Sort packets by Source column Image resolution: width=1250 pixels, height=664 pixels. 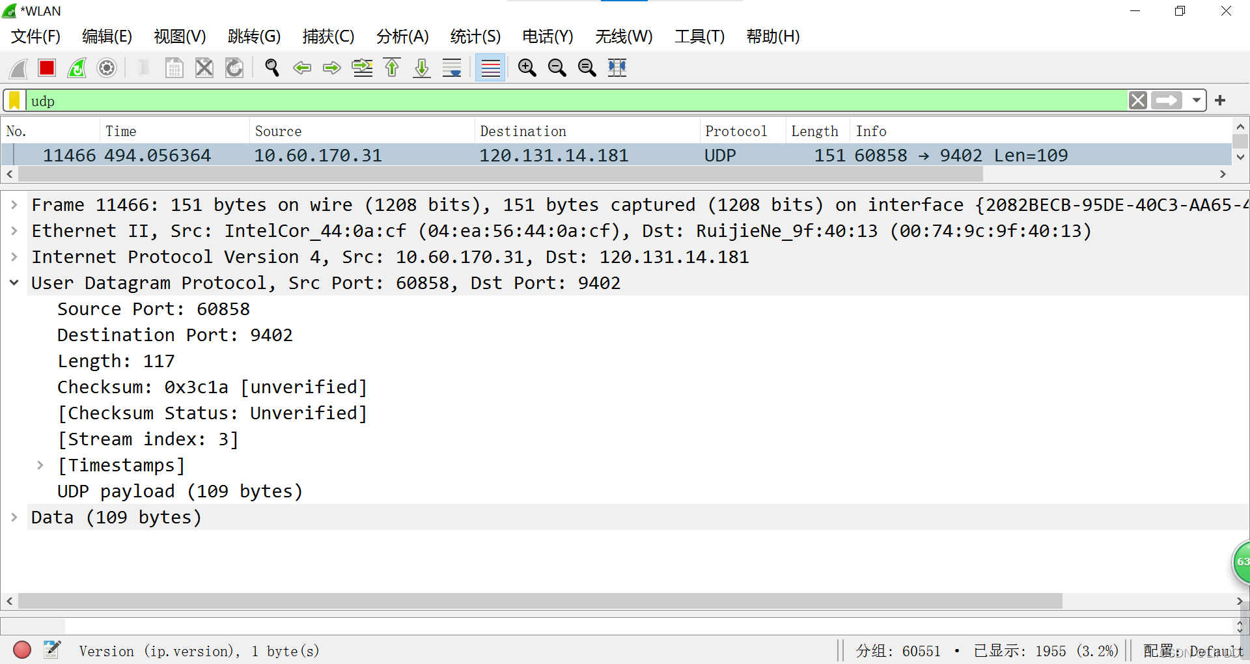[x=362, y=131]
